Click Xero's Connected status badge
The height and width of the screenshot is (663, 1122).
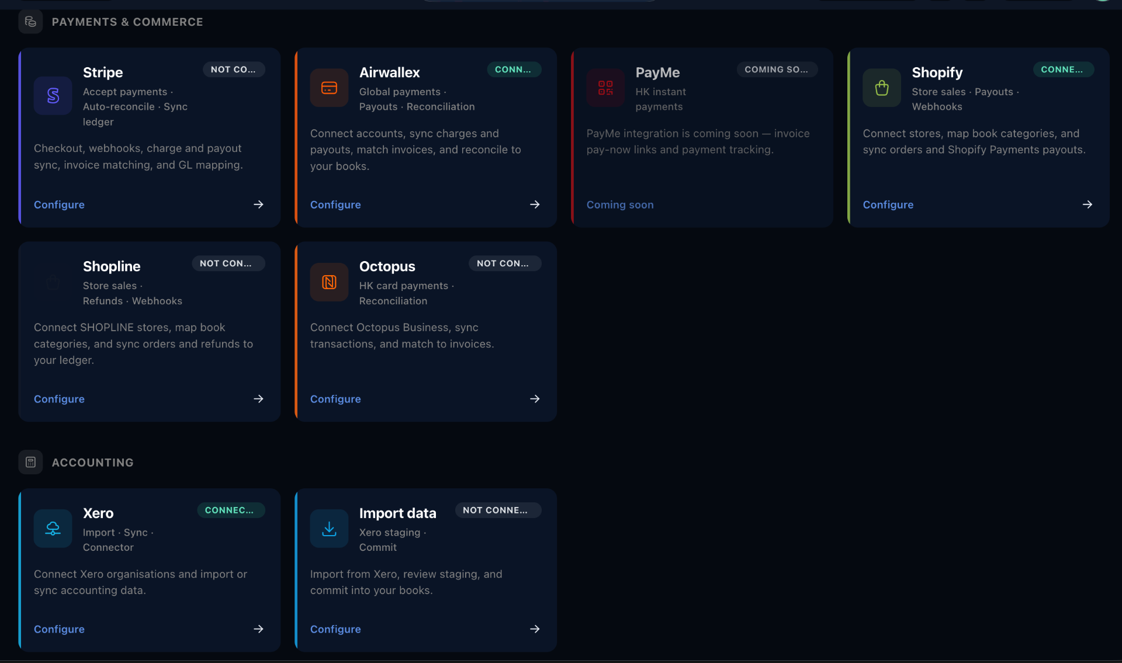point(231,510)
